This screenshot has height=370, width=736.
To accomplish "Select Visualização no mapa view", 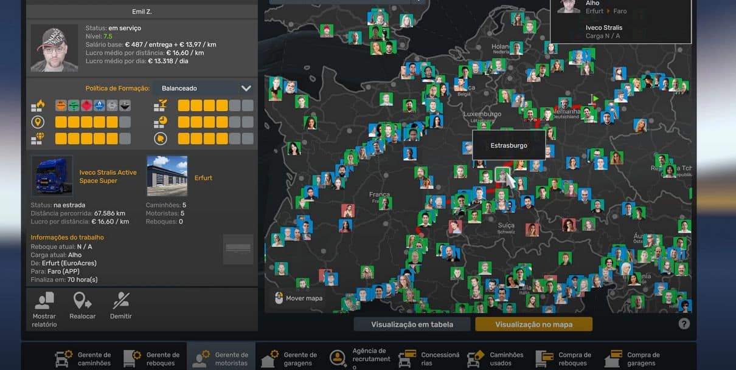I will pos(533,324).
